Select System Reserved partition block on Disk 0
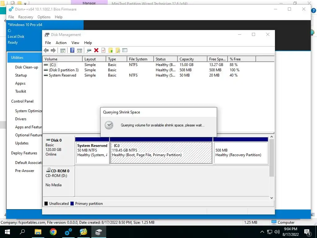The height and width of the screenshot is (238, 317). tap(92, 150)
